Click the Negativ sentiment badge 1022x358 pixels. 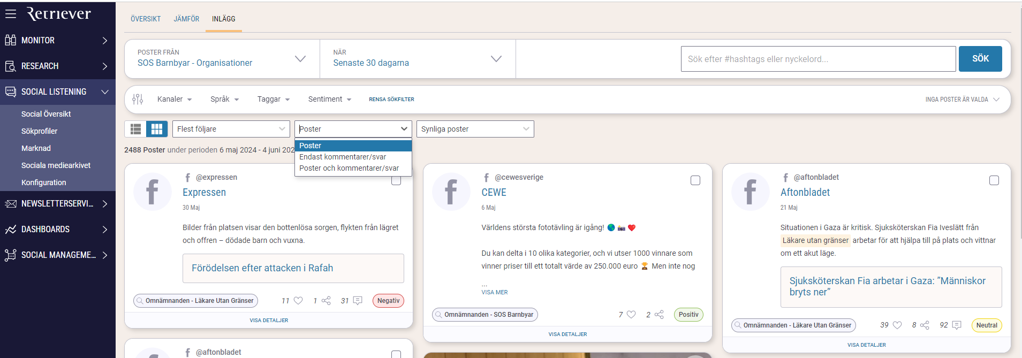(388, 301)
